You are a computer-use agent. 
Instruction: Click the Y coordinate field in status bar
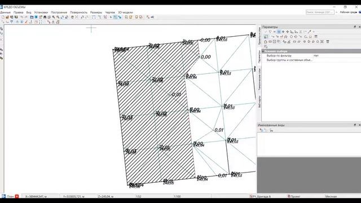pyautogui.click(x=74, y=197)
